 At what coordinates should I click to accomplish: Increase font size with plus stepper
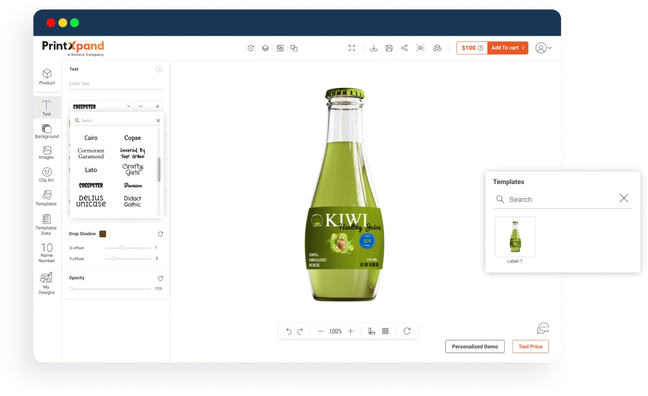(157, 106)
